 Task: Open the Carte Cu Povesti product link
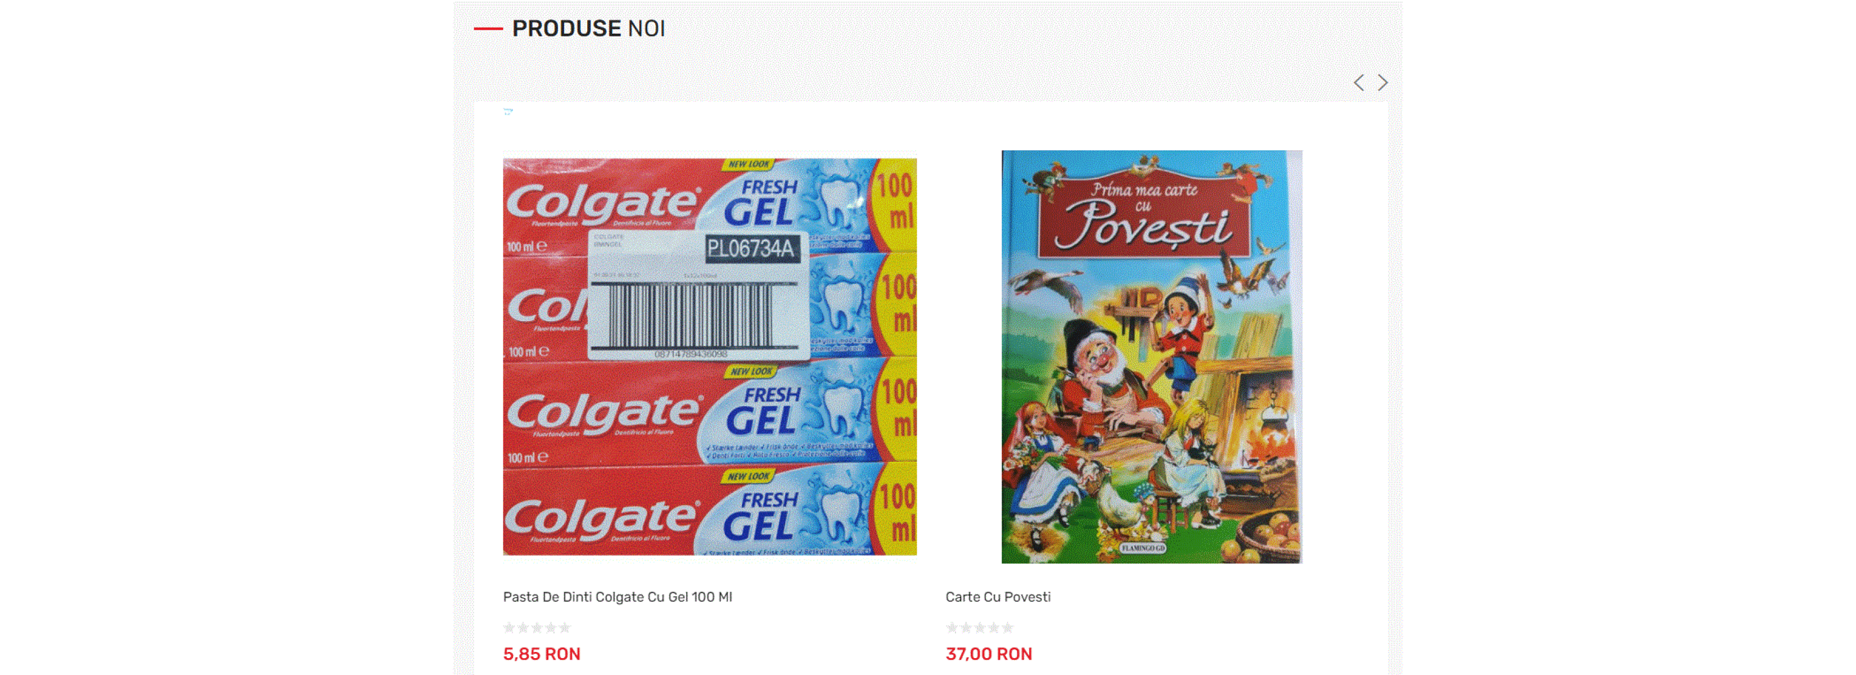(998, 596)
